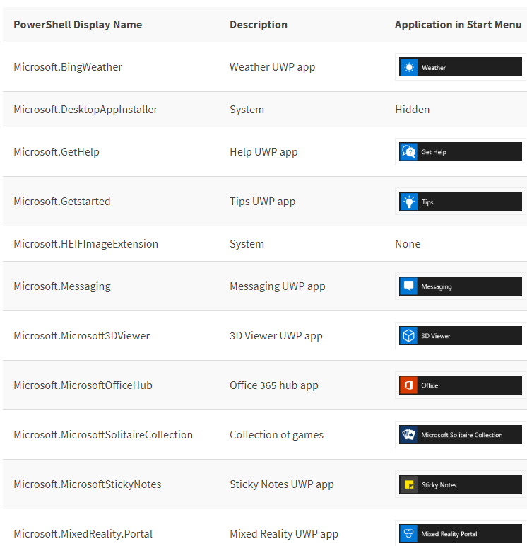Click the Weather app sun icon

(x=409, y=67)
